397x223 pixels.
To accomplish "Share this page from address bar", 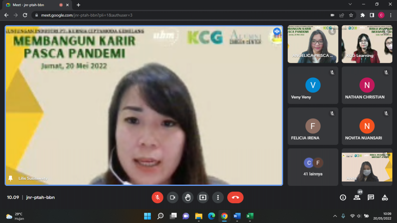I will click(342, 15).
